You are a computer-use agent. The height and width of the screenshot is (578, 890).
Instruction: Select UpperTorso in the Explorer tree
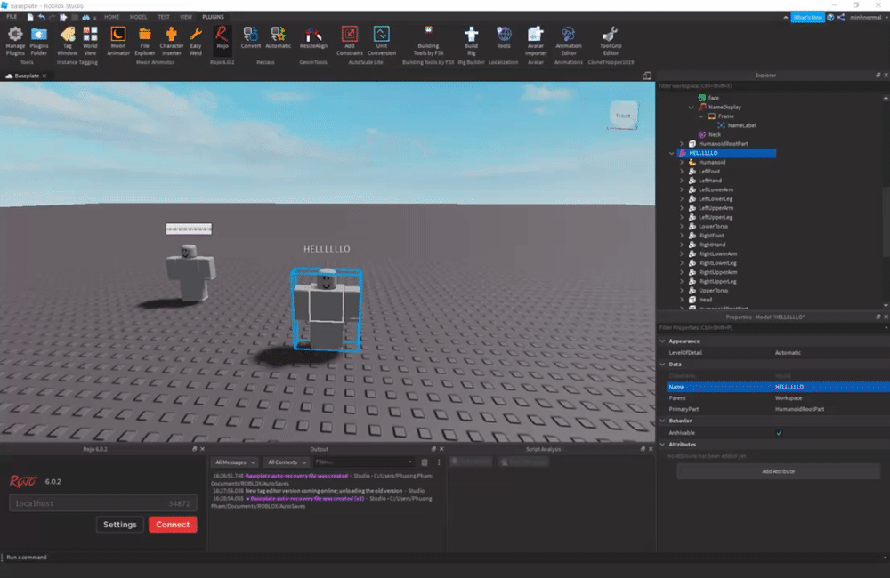(x=713, y=291)
